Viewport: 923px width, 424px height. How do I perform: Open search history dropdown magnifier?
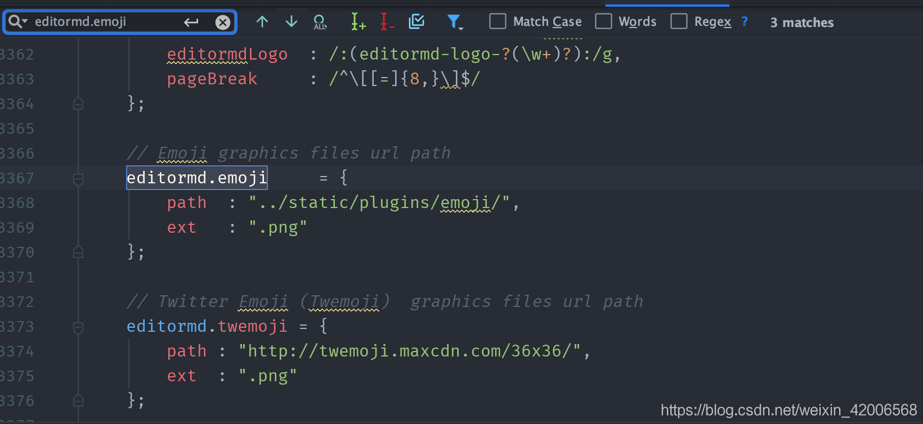point(17,22)
